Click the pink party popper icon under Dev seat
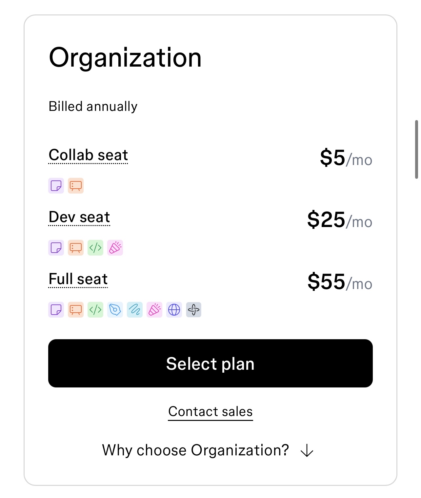The height and width of the screenshot is (498, 421). pos(115,248)
